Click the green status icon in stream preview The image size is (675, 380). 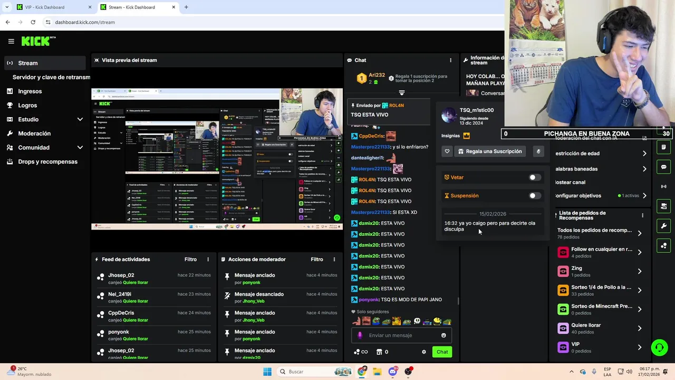[337, 217]
